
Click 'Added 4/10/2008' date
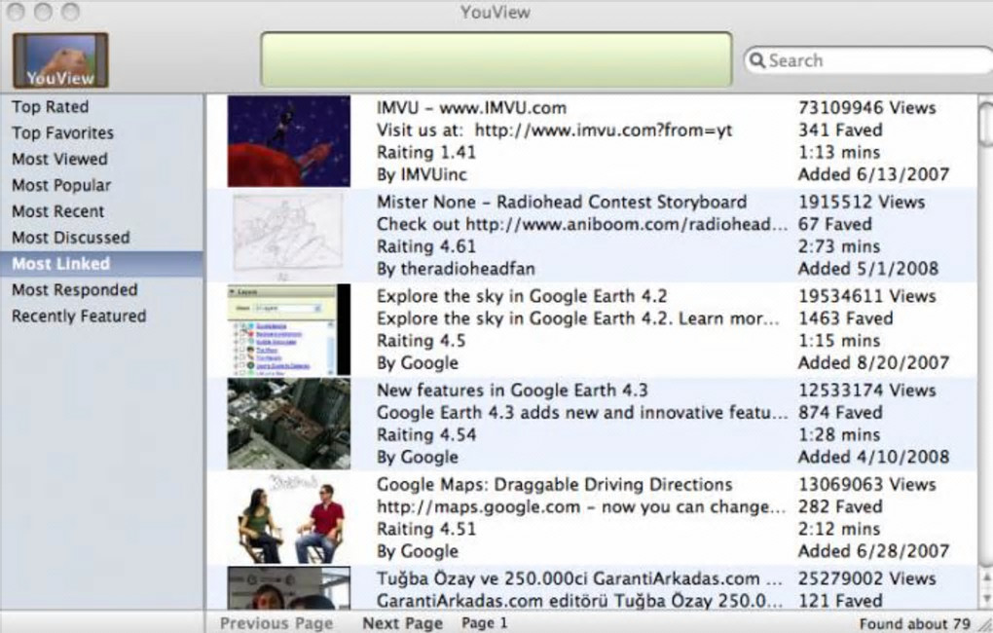(874, 457)
